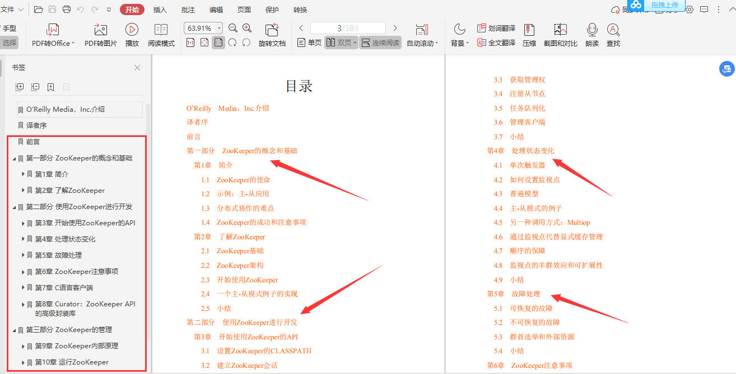Select the 译者序 bookmark

point(36,126)
